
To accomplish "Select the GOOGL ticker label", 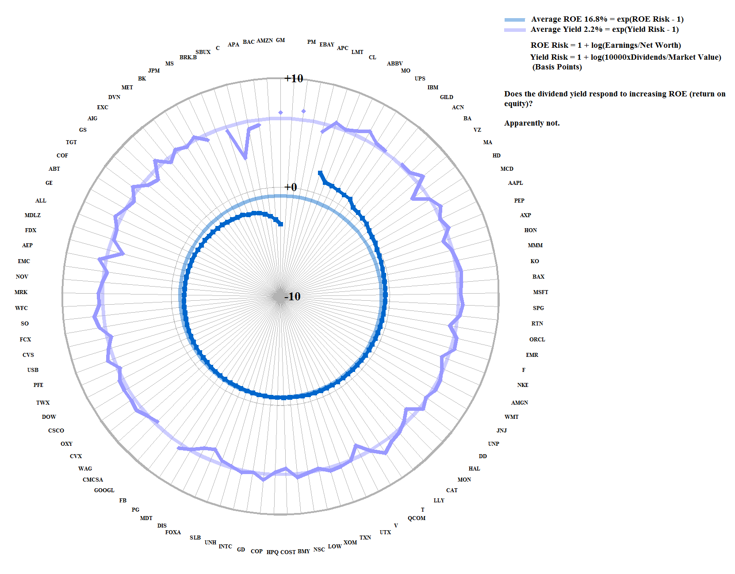I will pos(104,490).
